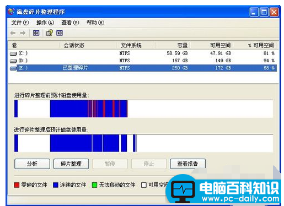The width and height of the screenshot is (284, 206).
Task: Click the defragmenter app icon in title bar
Action: coord(11,12)
